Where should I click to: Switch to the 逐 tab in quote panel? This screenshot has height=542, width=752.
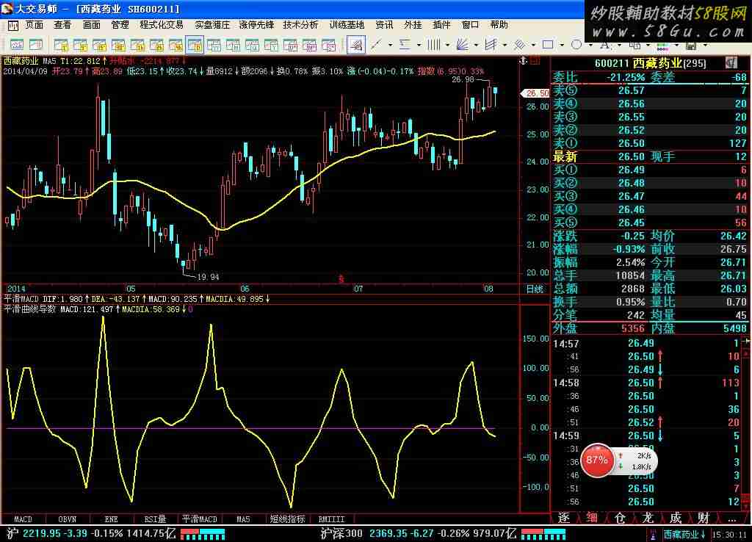click(564, 518)
